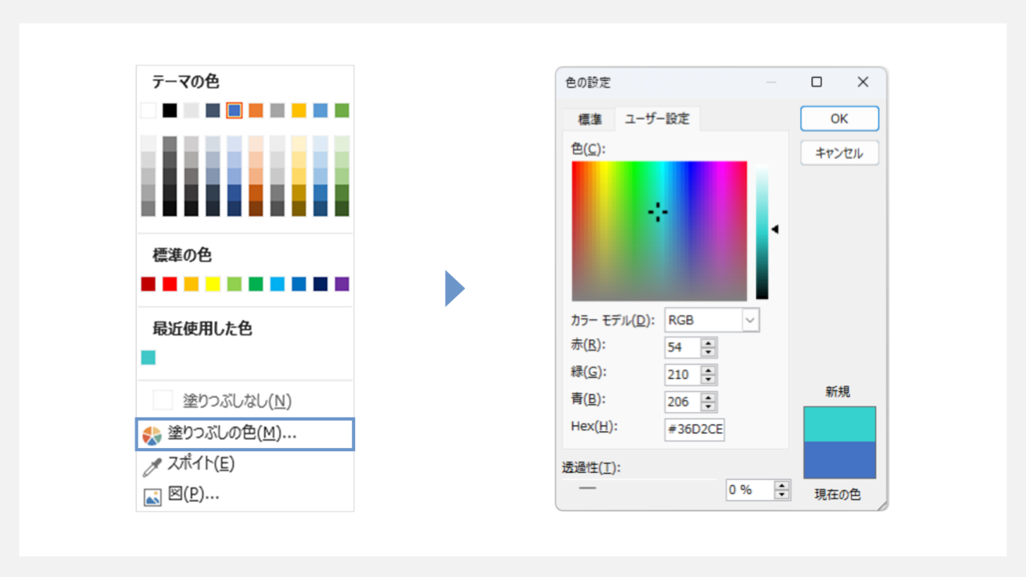Pick the dark red swatch in 標準の色
Viewport: 1026px width, 577px height.
[147, 284]
